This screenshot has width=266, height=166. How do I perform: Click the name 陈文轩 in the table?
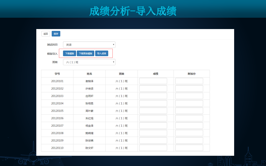[x=89, y=148]
